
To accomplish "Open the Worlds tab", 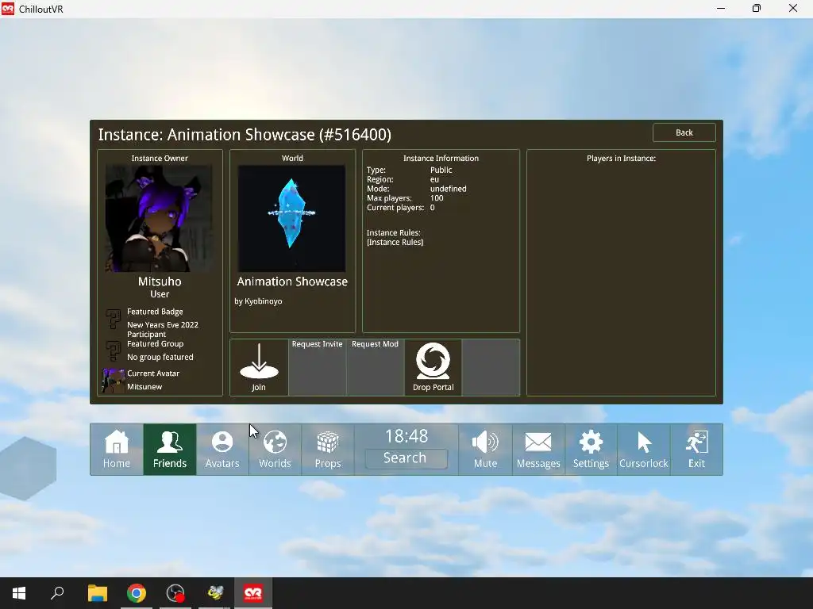I will pyautogui.click(x=275, y=450).
